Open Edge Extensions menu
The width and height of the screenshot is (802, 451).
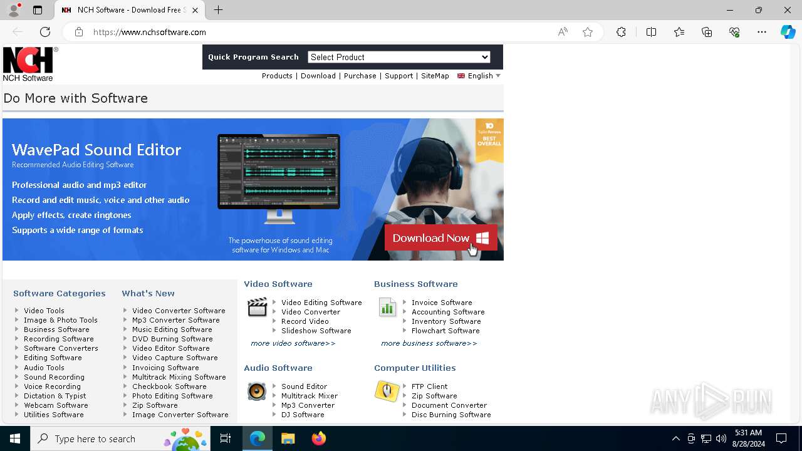point(621,32)
